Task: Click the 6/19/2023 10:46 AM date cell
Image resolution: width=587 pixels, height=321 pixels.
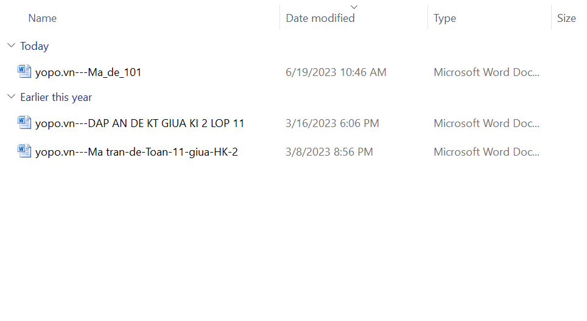Action: (x=336, y=72)
